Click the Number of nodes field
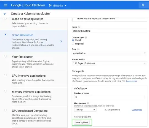Viewport: 149px width, 128px height. click(109, 97)
